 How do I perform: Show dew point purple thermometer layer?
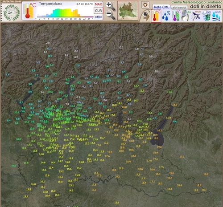(176, 16)
